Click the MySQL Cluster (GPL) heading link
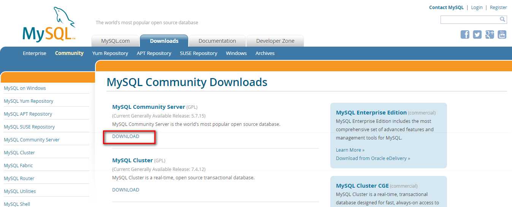 (x=132, y=160)
